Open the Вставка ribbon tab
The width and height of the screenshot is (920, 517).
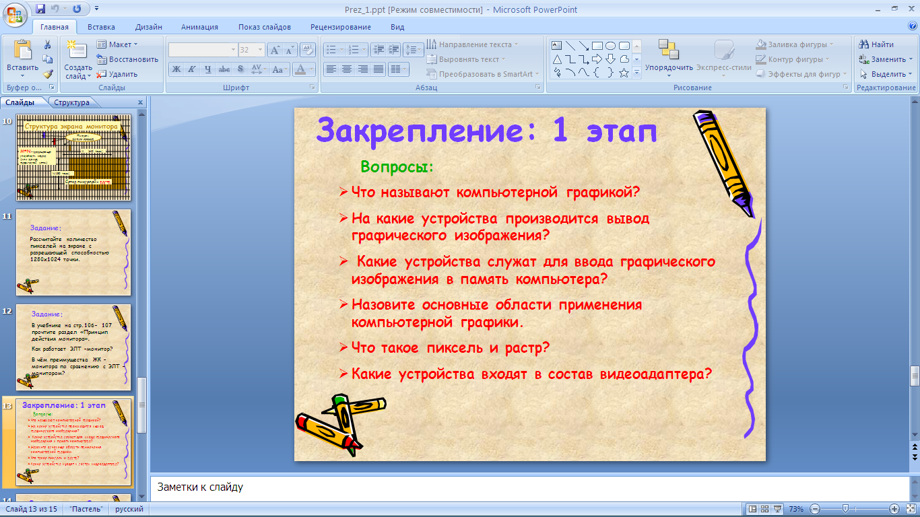[101, 27]
